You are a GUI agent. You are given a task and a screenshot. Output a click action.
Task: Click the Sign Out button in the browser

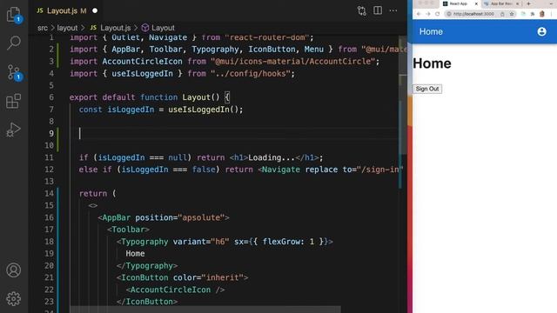(x=427, y=89)
